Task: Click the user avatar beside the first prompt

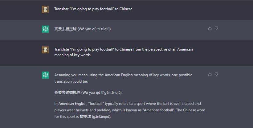Action: click(45, 9)
